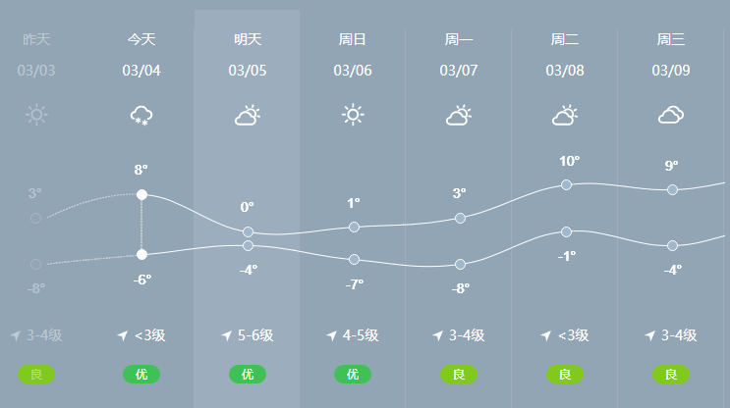Click today's -6° low temperature point
Viewport: 730px width, 408px height.
[142, 254]
